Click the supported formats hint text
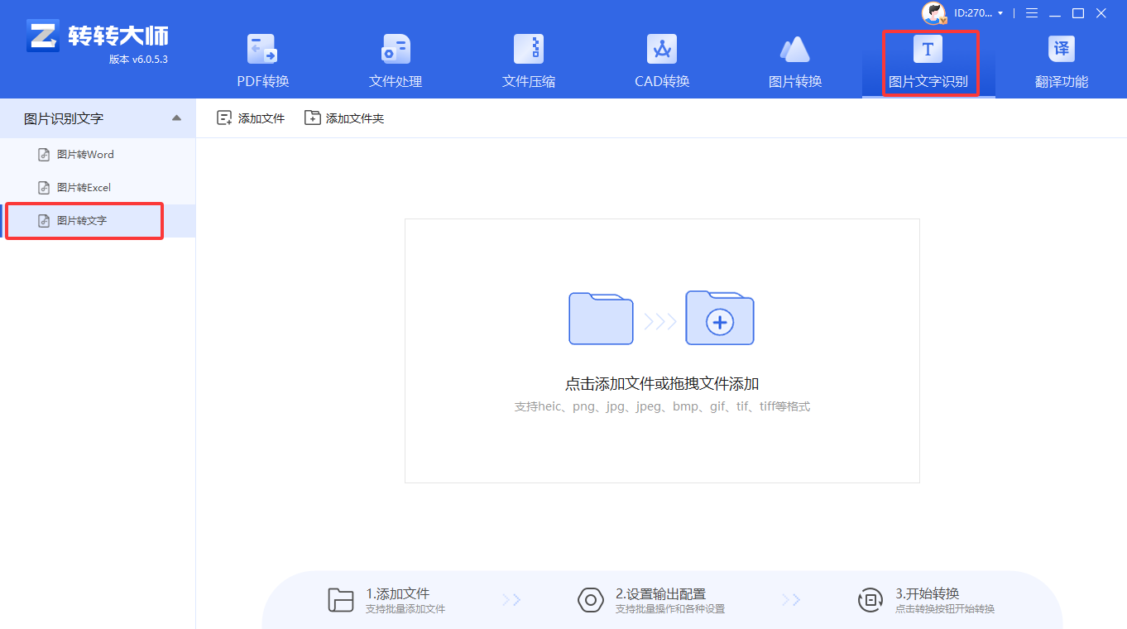 (x=662, y=407)
